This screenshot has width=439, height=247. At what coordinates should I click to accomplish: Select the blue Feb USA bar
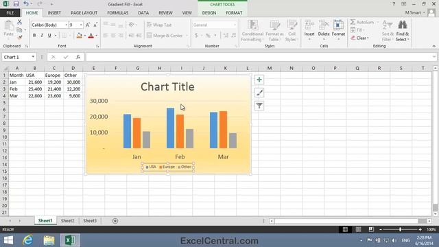point(170,128)
